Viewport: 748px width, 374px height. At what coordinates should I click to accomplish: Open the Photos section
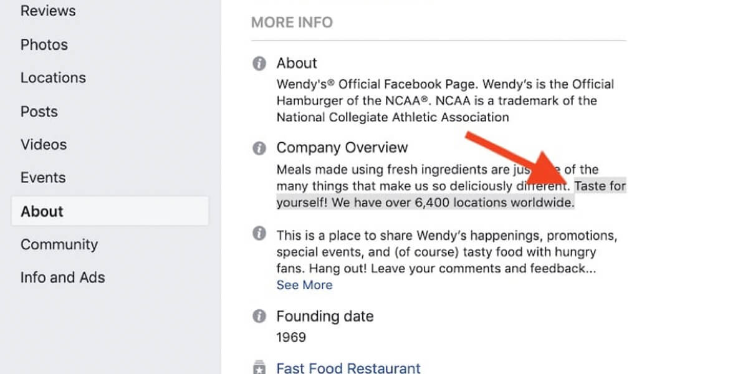pos(44,44)
